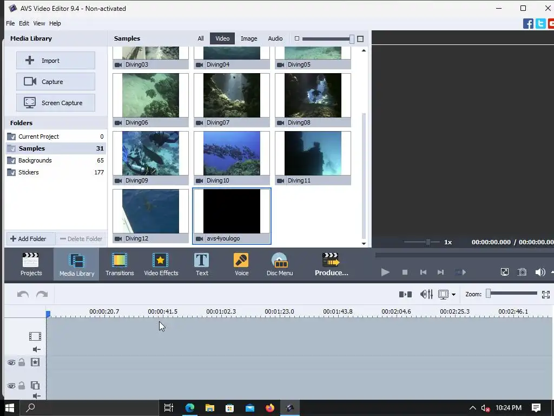Viewport: 554px width, 416px height.
Task: Select the Samples folder
Action: point(56,148)
